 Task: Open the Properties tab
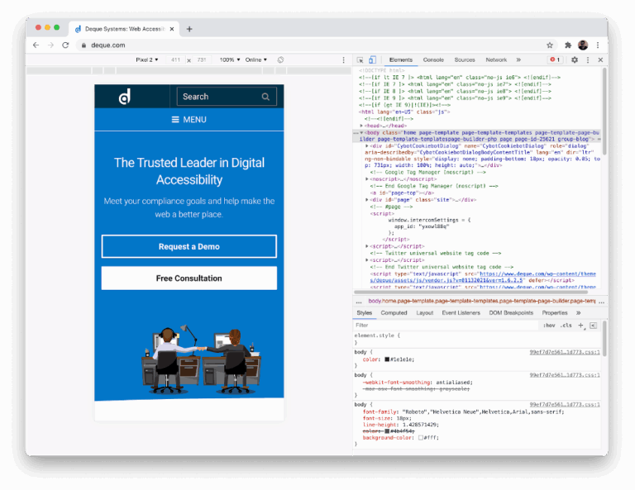click(x=555, y=313)
